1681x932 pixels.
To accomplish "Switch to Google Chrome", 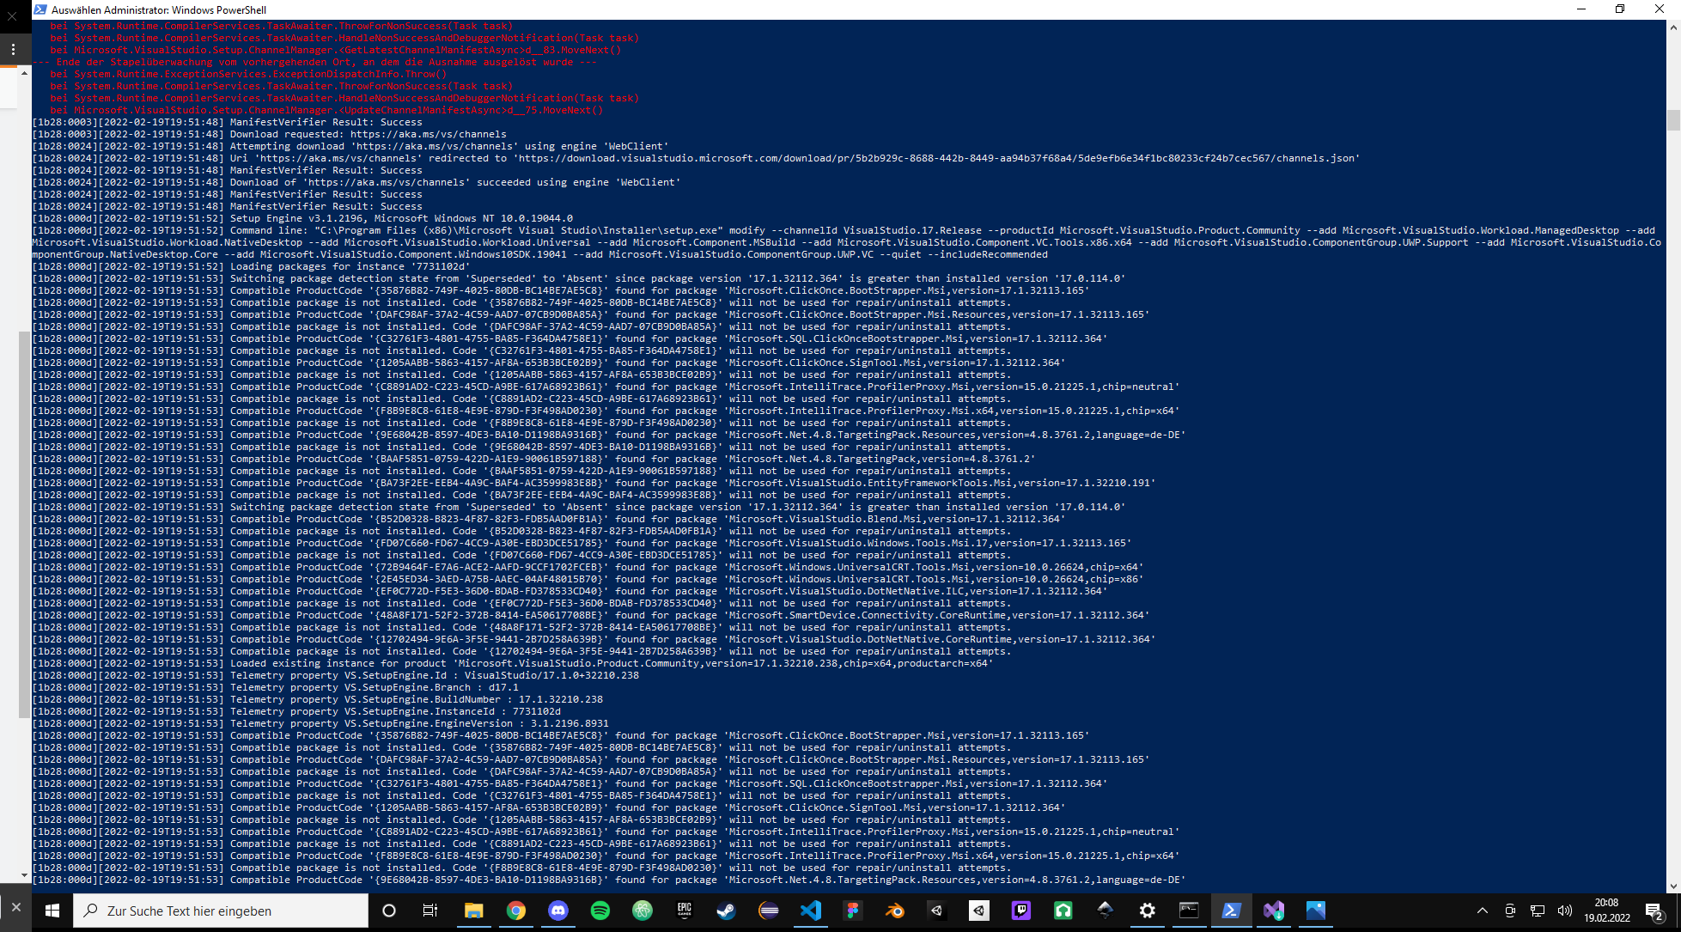I will coord(515,911).
